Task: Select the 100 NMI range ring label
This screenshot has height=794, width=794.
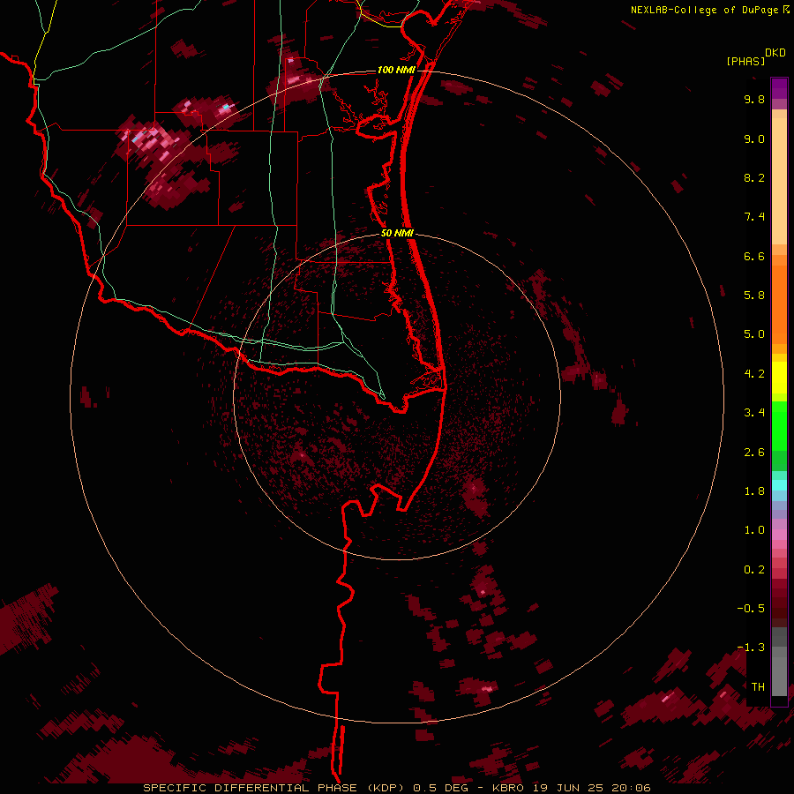Action: 396,70
